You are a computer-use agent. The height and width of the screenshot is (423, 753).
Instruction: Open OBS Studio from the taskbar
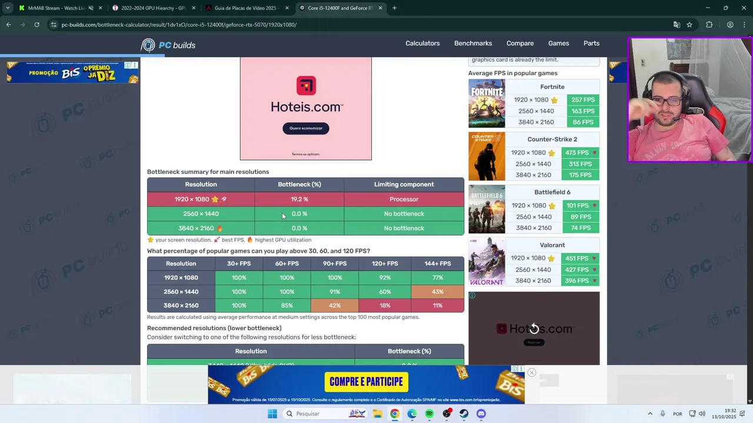(x=447, y=414)
